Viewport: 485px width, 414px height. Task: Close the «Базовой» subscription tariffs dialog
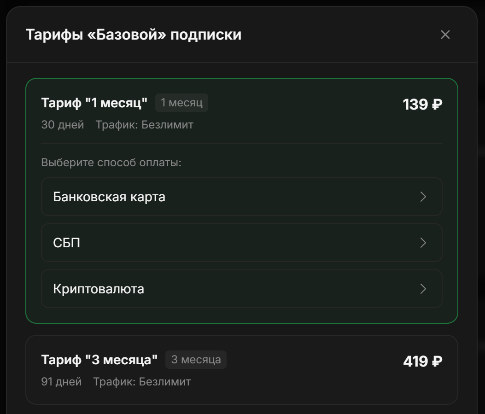point(445,35)
